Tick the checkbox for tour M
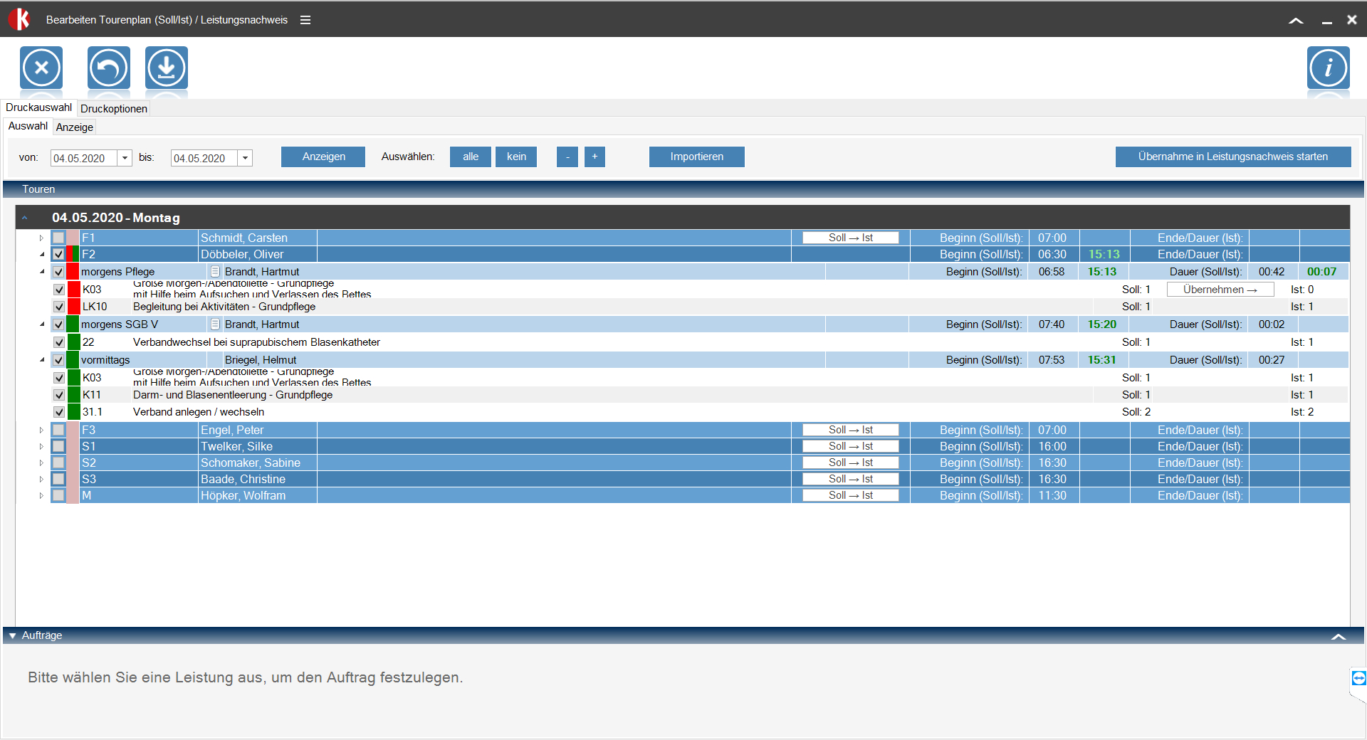1367x740 pixels. coord(58,495)
